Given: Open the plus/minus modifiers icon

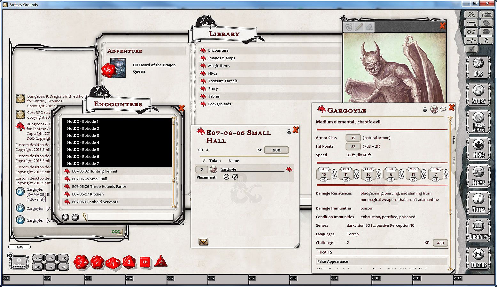Looking at the screenshot, I should [x=471, y=40].
